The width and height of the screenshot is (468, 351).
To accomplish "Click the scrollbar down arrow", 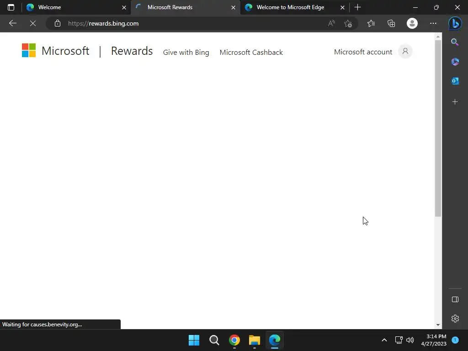I will click(437, 325).
